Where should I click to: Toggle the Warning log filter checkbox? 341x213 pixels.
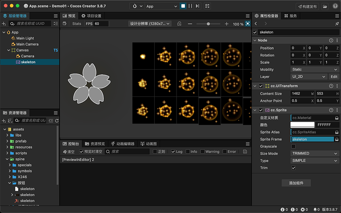click(202, 152)
